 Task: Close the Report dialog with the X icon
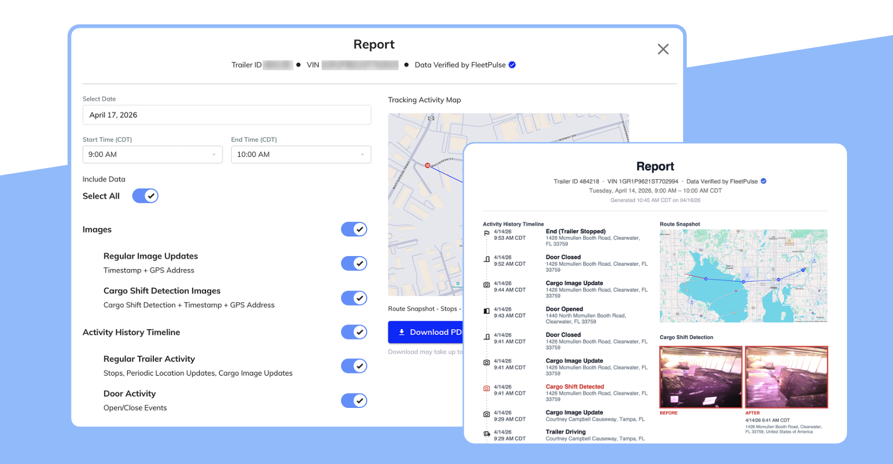point(663,49)
